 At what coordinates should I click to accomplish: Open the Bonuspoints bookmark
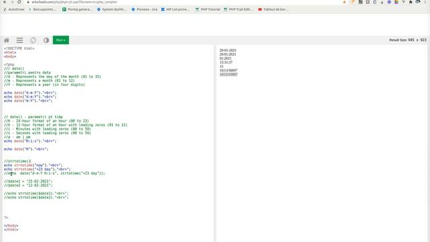tap(42, 9)
